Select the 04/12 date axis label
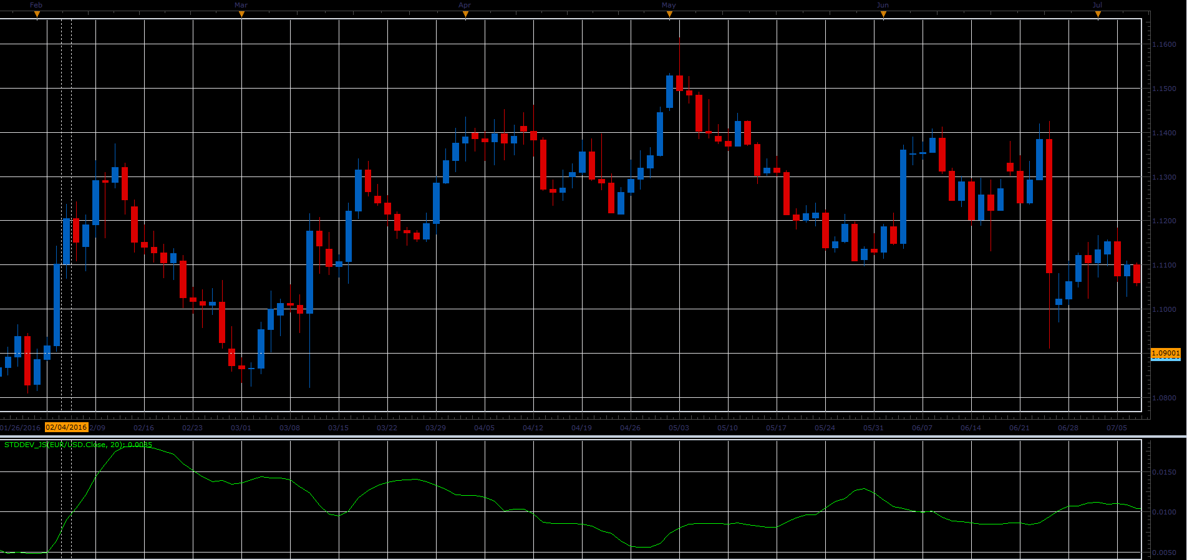This screenshot has height=560, width=1187. (533, 428)
